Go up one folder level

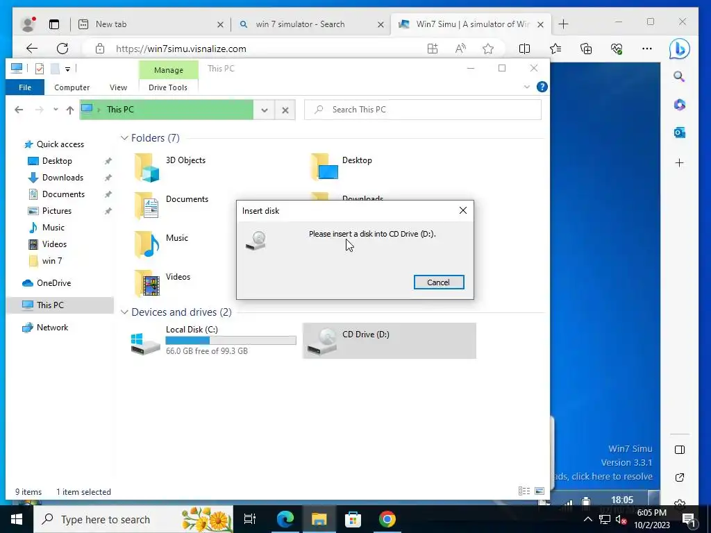point(70,110)
